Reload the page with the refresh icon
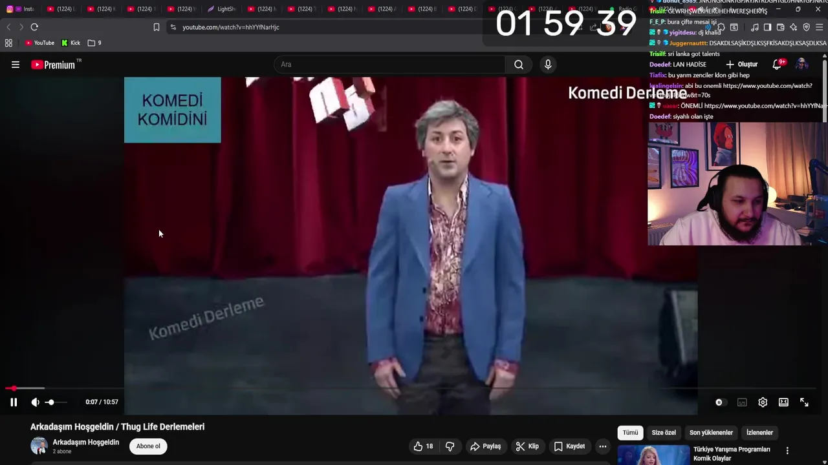The width and height of the screenshot is (828, 465). (34, 27)
